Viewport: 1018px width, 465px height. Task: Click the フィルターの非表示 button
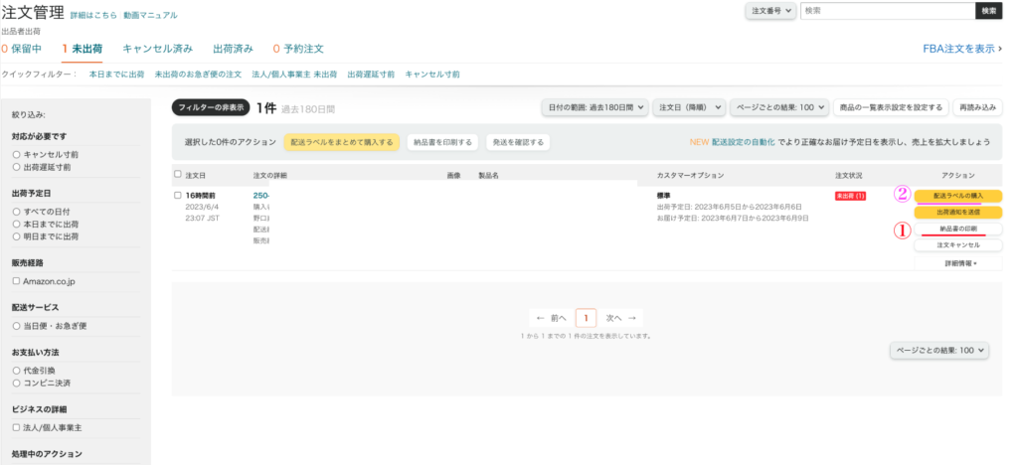click(209, 107)
